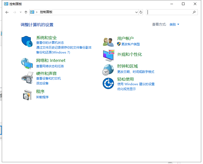
Task: Click the UAC shield beside 更改帐户类型
Action: 119,44
